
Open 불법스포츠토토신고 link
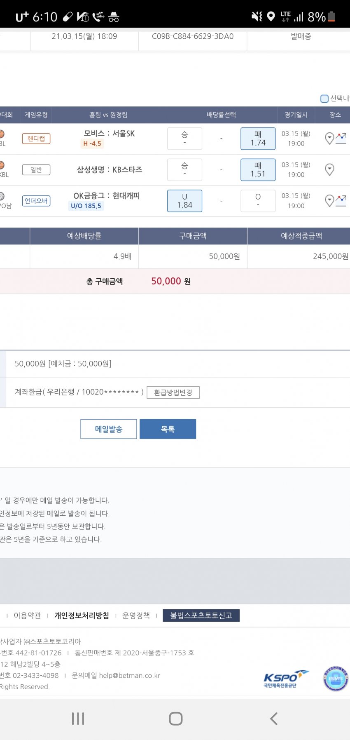201,615
